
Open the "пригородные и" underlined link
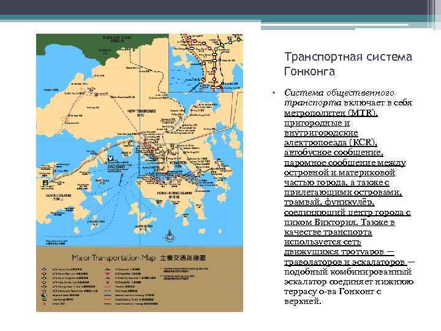(317, 123)
